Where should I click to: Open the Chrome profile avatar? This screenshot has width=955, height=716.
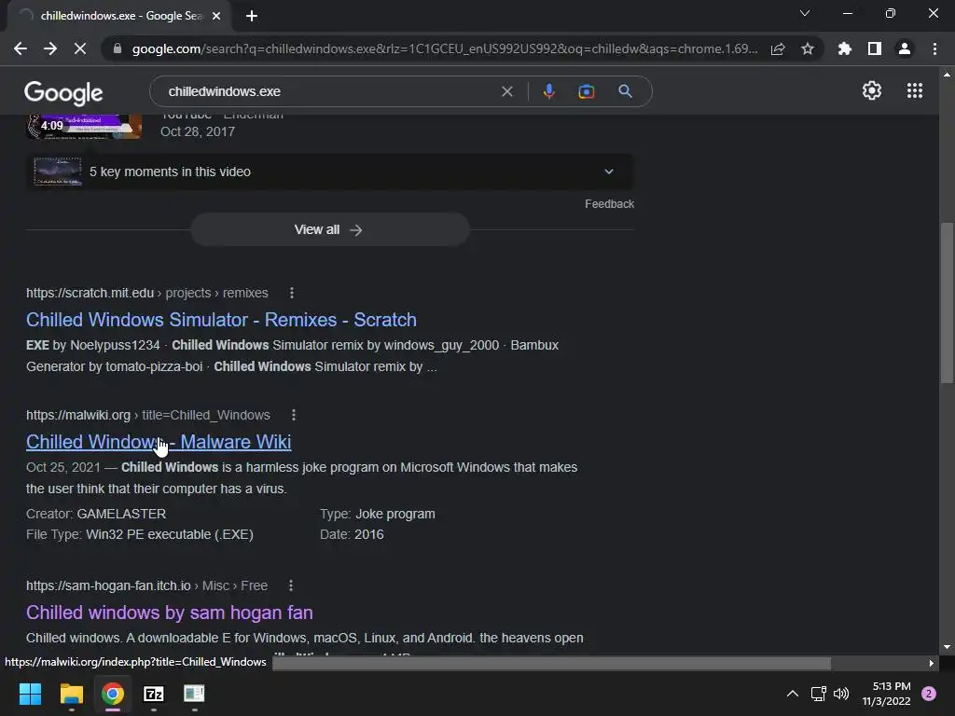905,48
